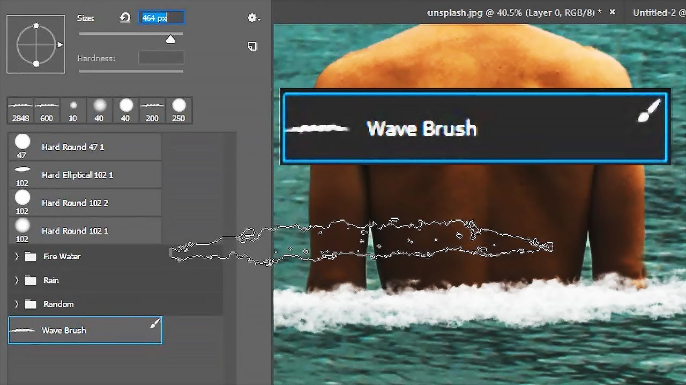This screenshot has height=385, width=686.
Task: Click the Random folder icon
Action: click(x=31, y=304)
